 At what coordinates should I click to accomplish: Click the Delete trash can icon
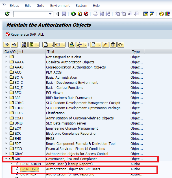click(x=113, y=45)
